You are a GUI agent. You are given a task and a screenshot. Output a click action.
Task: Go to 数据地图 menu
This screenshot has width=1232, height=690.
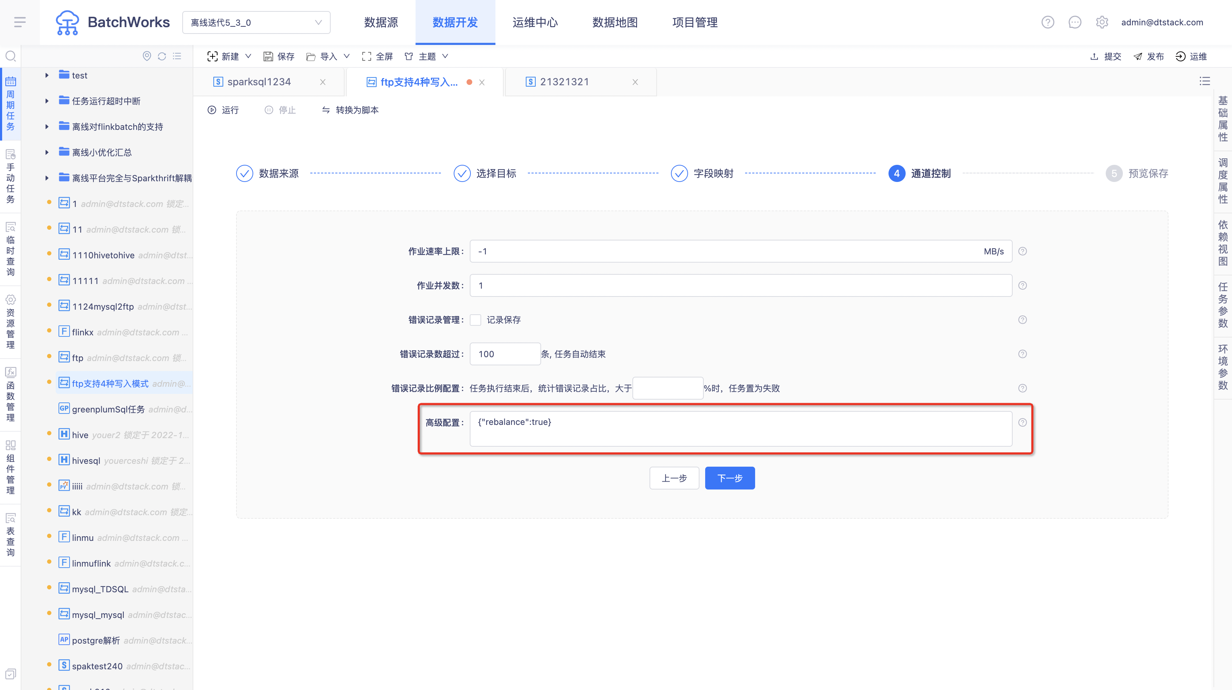click(615, 22)
